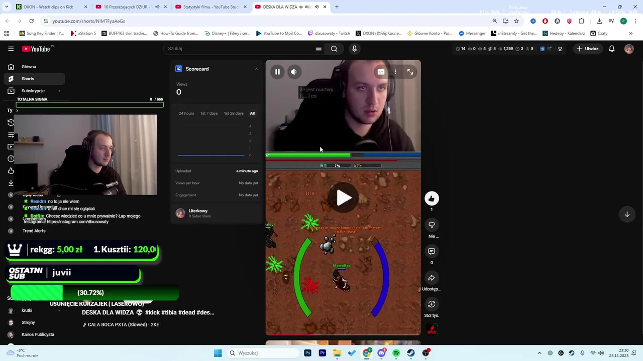The height and width of the screenshot is (361, 643).
Task: Open the Shorts three-dot options menu
Action: (395, 72)
